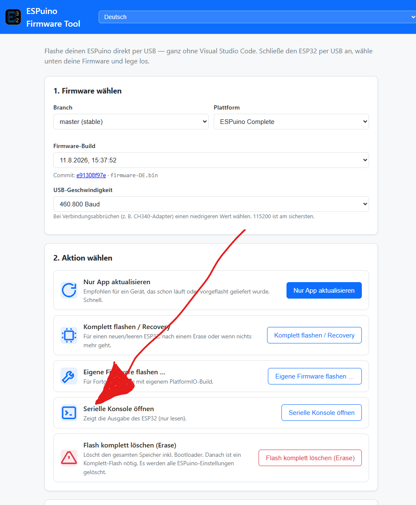Click the Komplett flashen / Recovery button
The width and height of the screenshot is (416, 505).
point(314,335)
